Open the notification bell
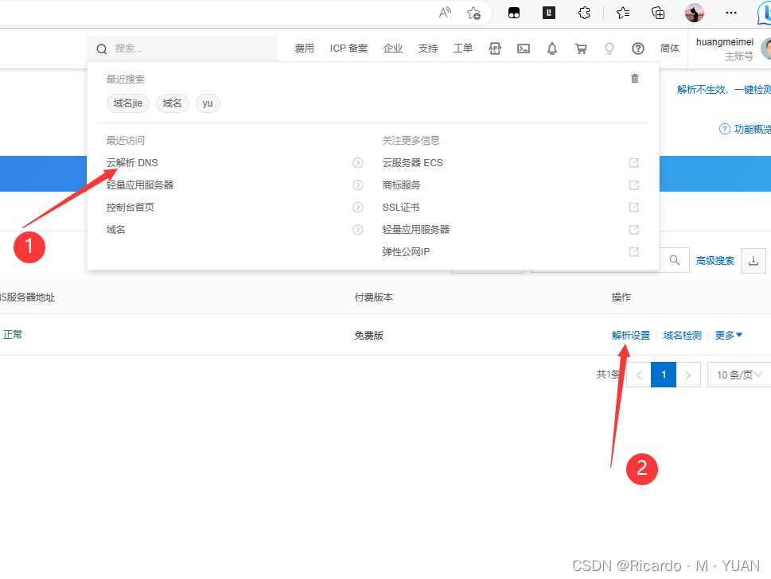 [x=551, y=49]
